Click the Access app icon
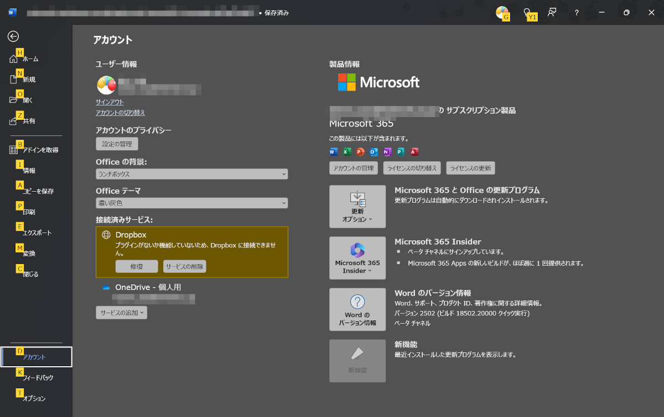The height and width of the screenshot is (417, 664). coord(414,151)
